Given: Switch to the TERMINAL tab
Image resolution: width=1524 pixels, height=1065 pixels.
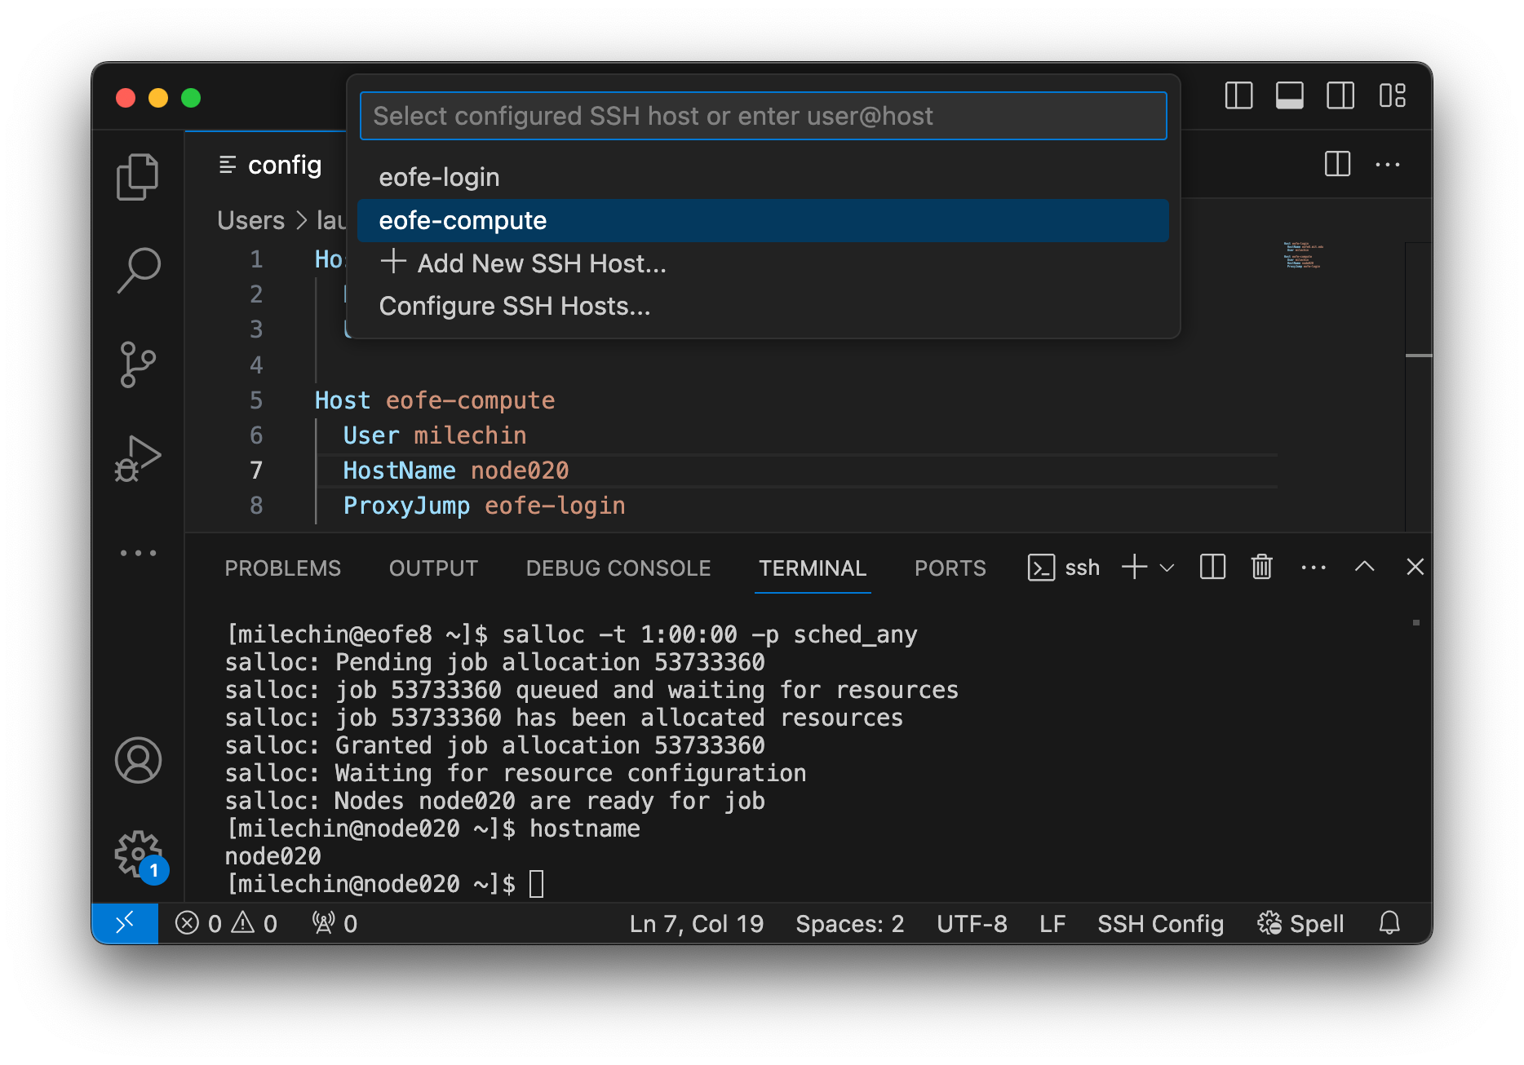Looking at the screenshot, I should (813, 568).
